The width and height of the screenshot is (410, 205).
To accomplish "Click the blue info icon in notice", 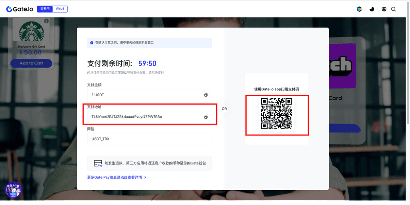I will pyautogui.click(x=92, y=42).
